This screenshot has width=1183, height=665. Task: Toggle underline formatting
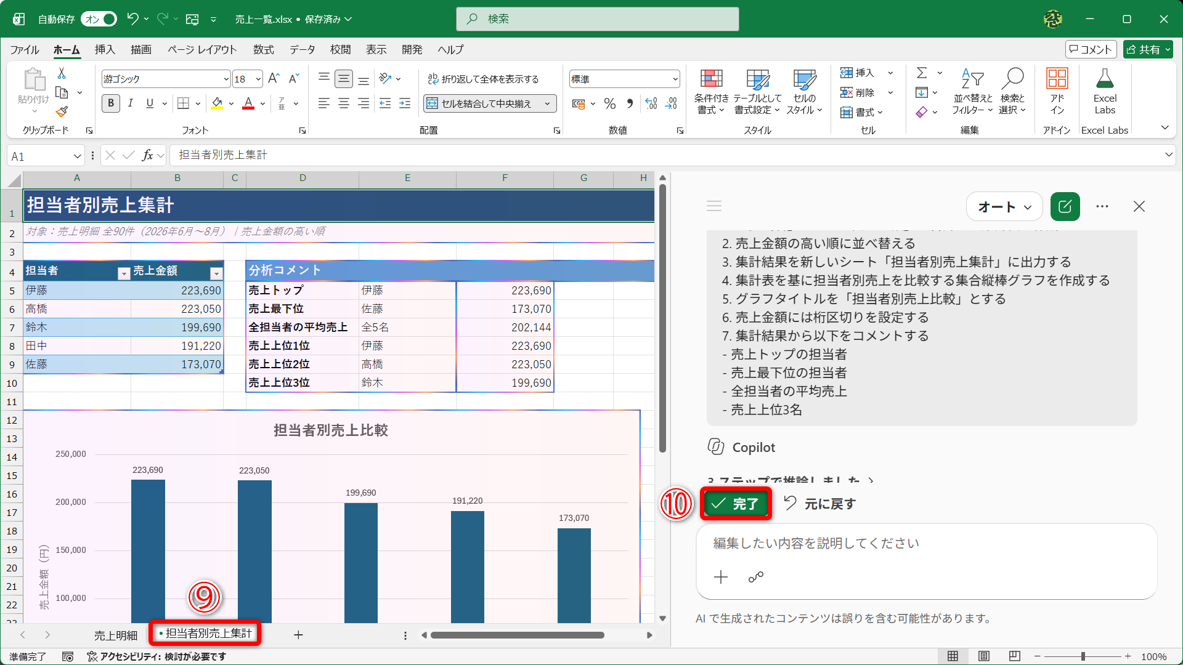[x=150, y=103]
